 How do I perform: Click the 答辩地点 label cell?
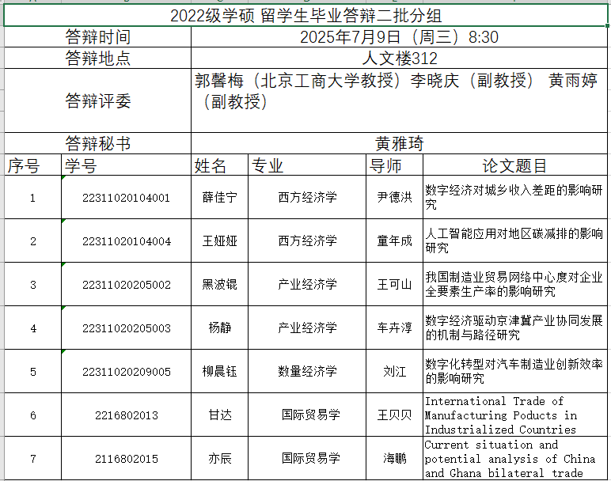97,59
